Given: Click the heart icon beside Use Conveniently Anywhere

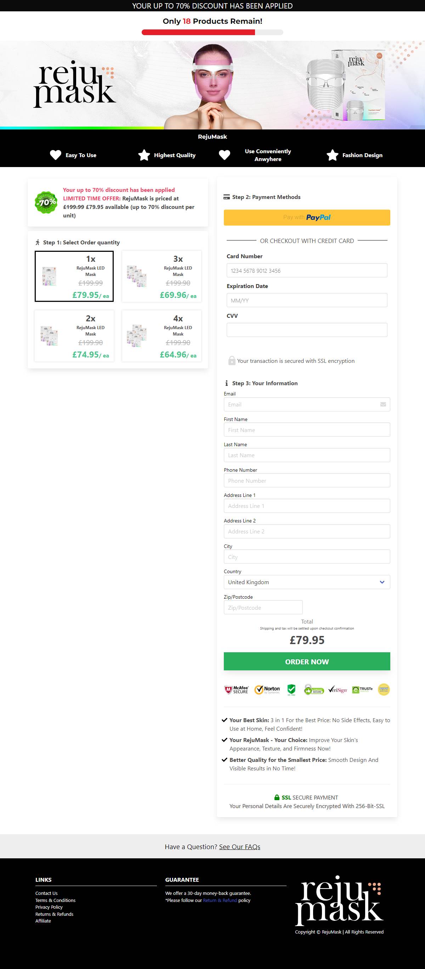Looking at the screenshot, I should point(224,155).
